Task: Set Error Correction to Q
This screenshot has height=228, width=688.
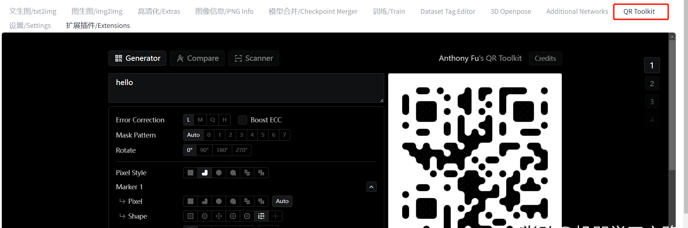Action: 213,120
